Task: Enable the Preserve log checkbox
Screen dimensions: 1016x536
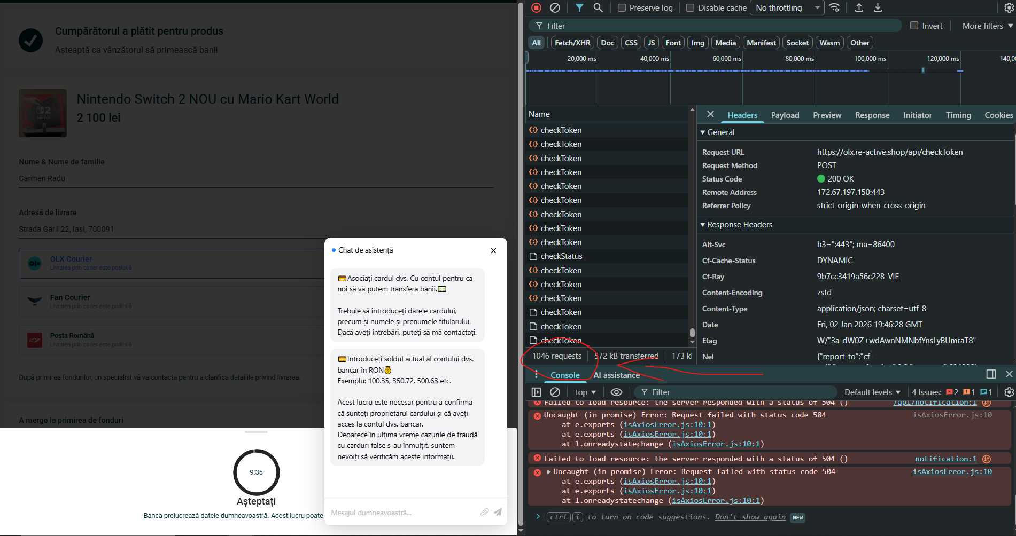Action: tap(622, 8)
